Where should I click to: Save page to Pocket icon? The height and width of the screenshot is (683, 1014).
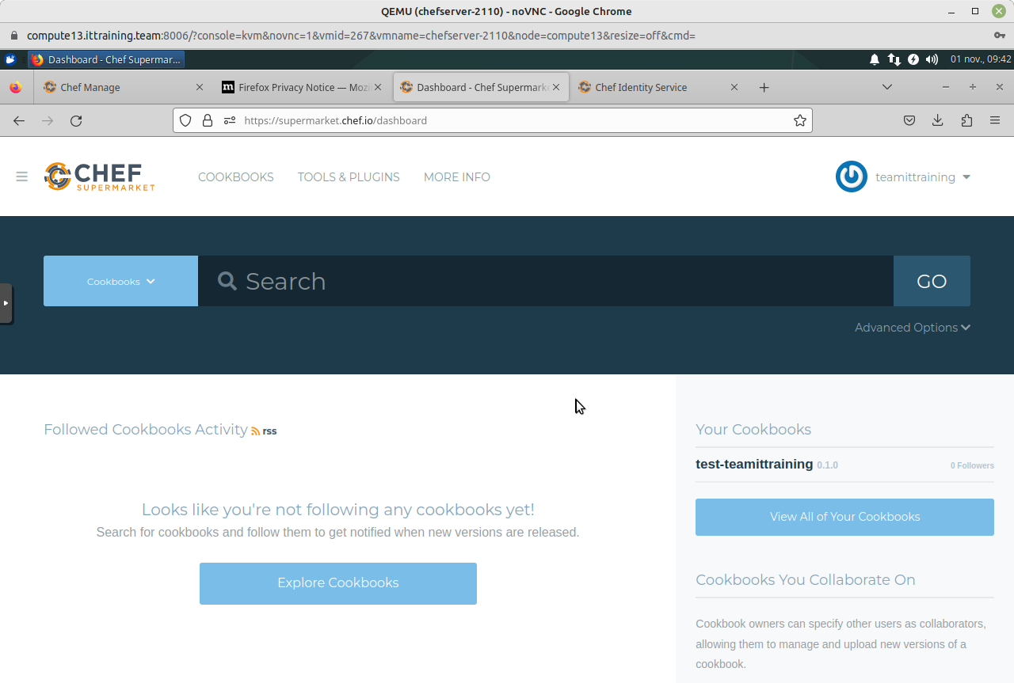909,120
